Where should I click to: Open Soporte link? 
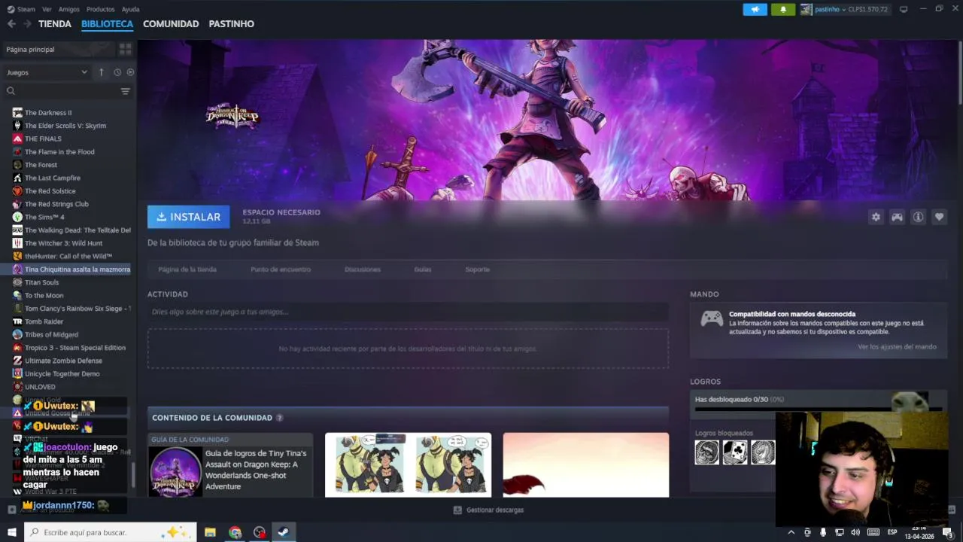477,269
